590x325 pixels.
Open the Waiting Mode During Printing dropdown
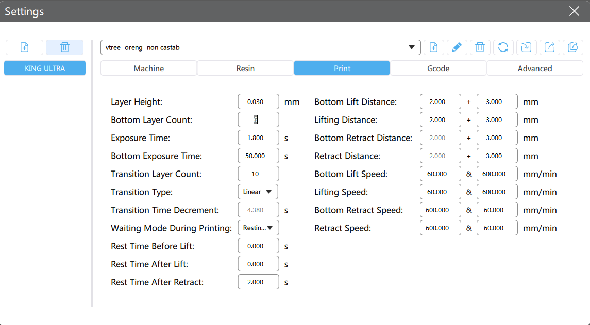click(258, 228)
